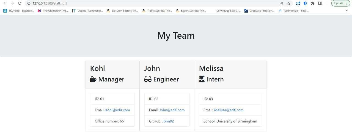Click the ID: 02 row

click(x=167, y=99)
